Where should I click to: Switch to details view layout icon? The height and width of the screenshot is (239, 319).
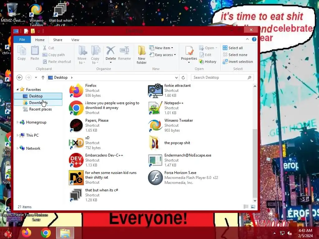tap(246, 207)
